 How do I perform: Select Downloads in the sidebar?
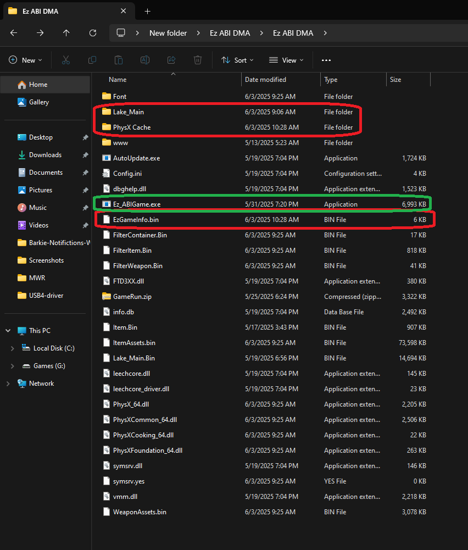45,155
